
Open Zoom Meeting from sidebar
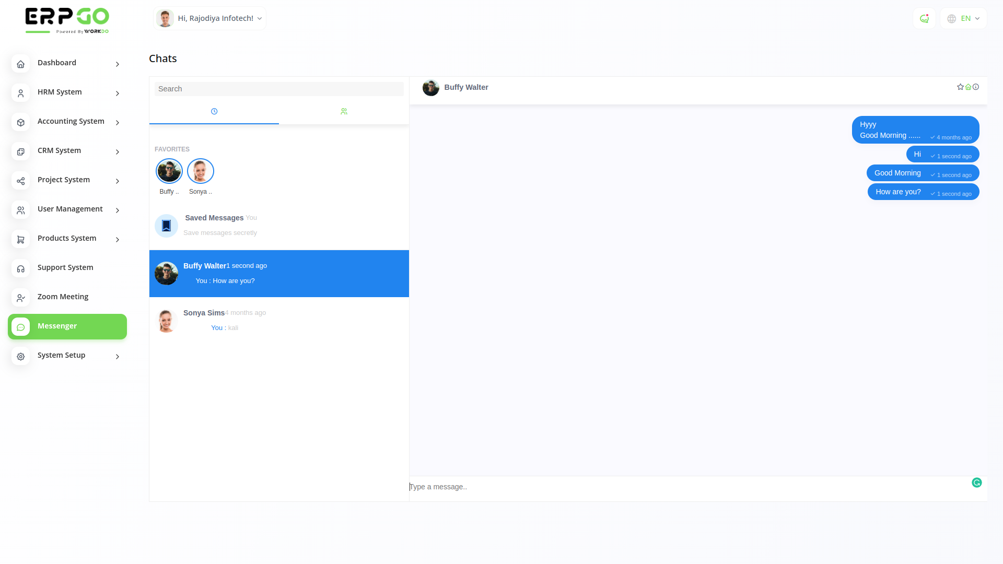pyautogui.click(x=63, y=297)
